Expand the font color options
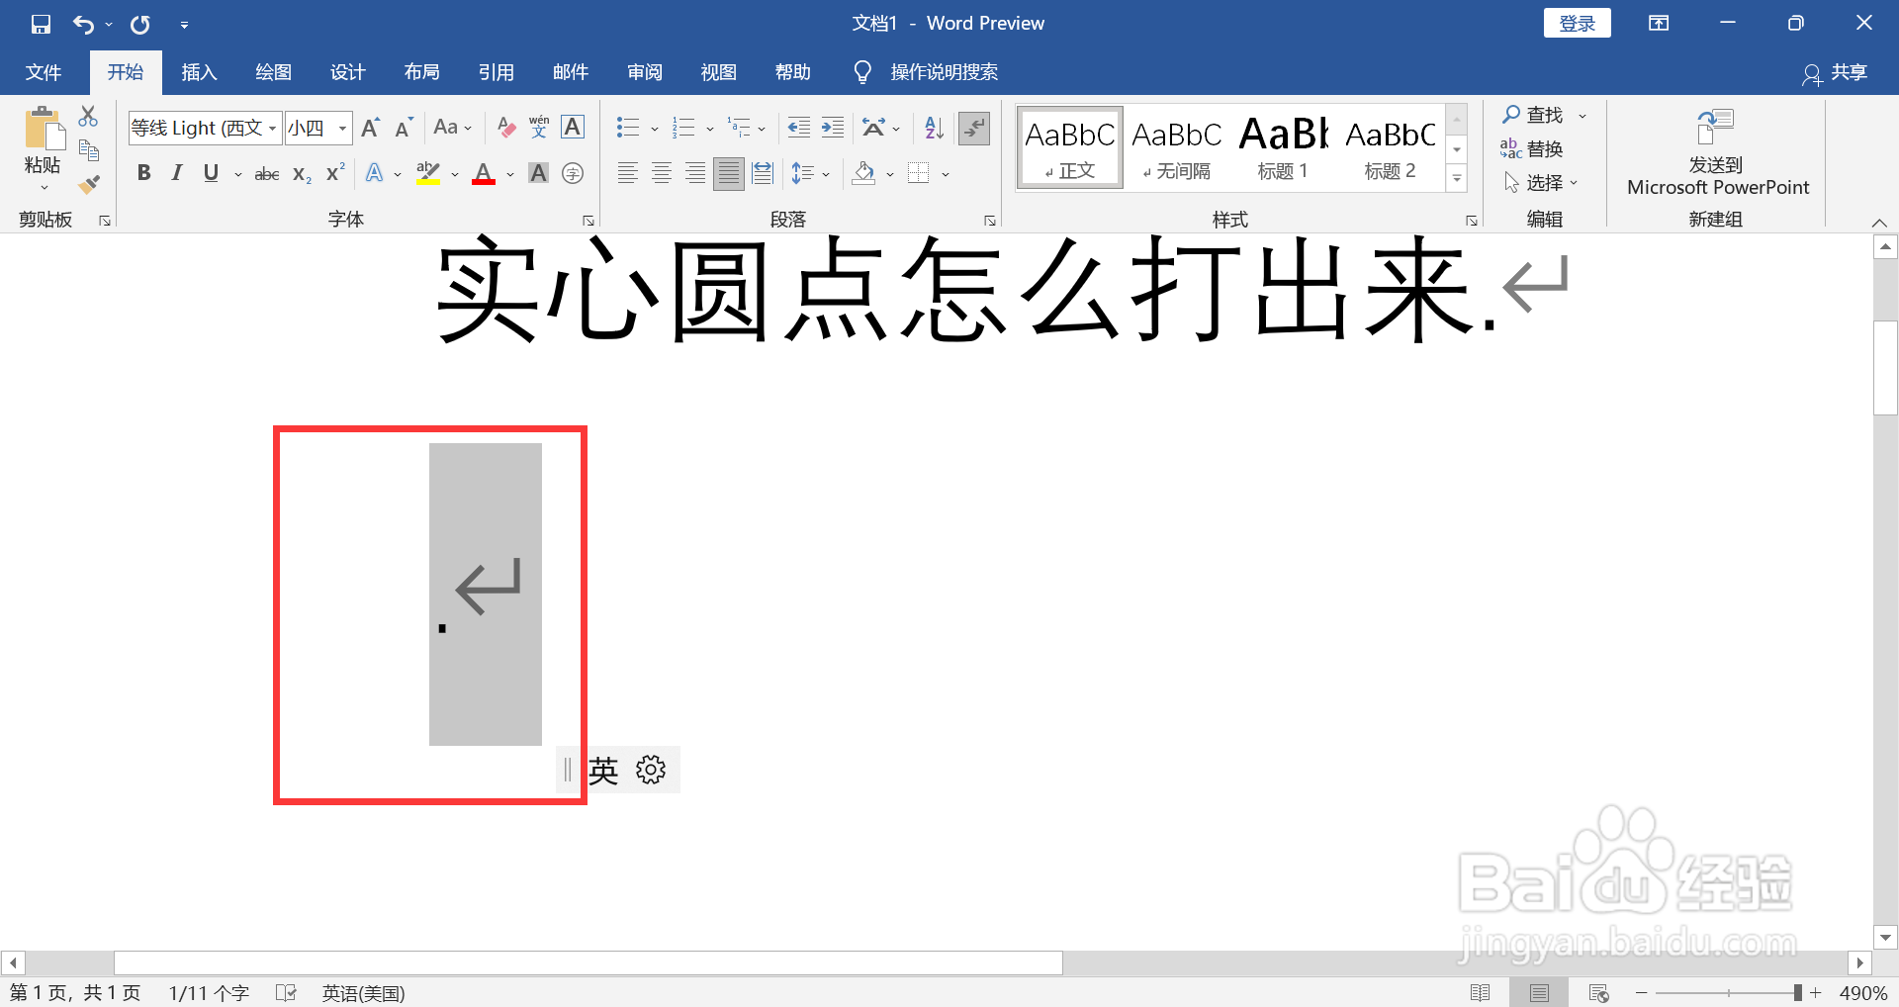The image size is (1899, 1007). click(510, 173)
